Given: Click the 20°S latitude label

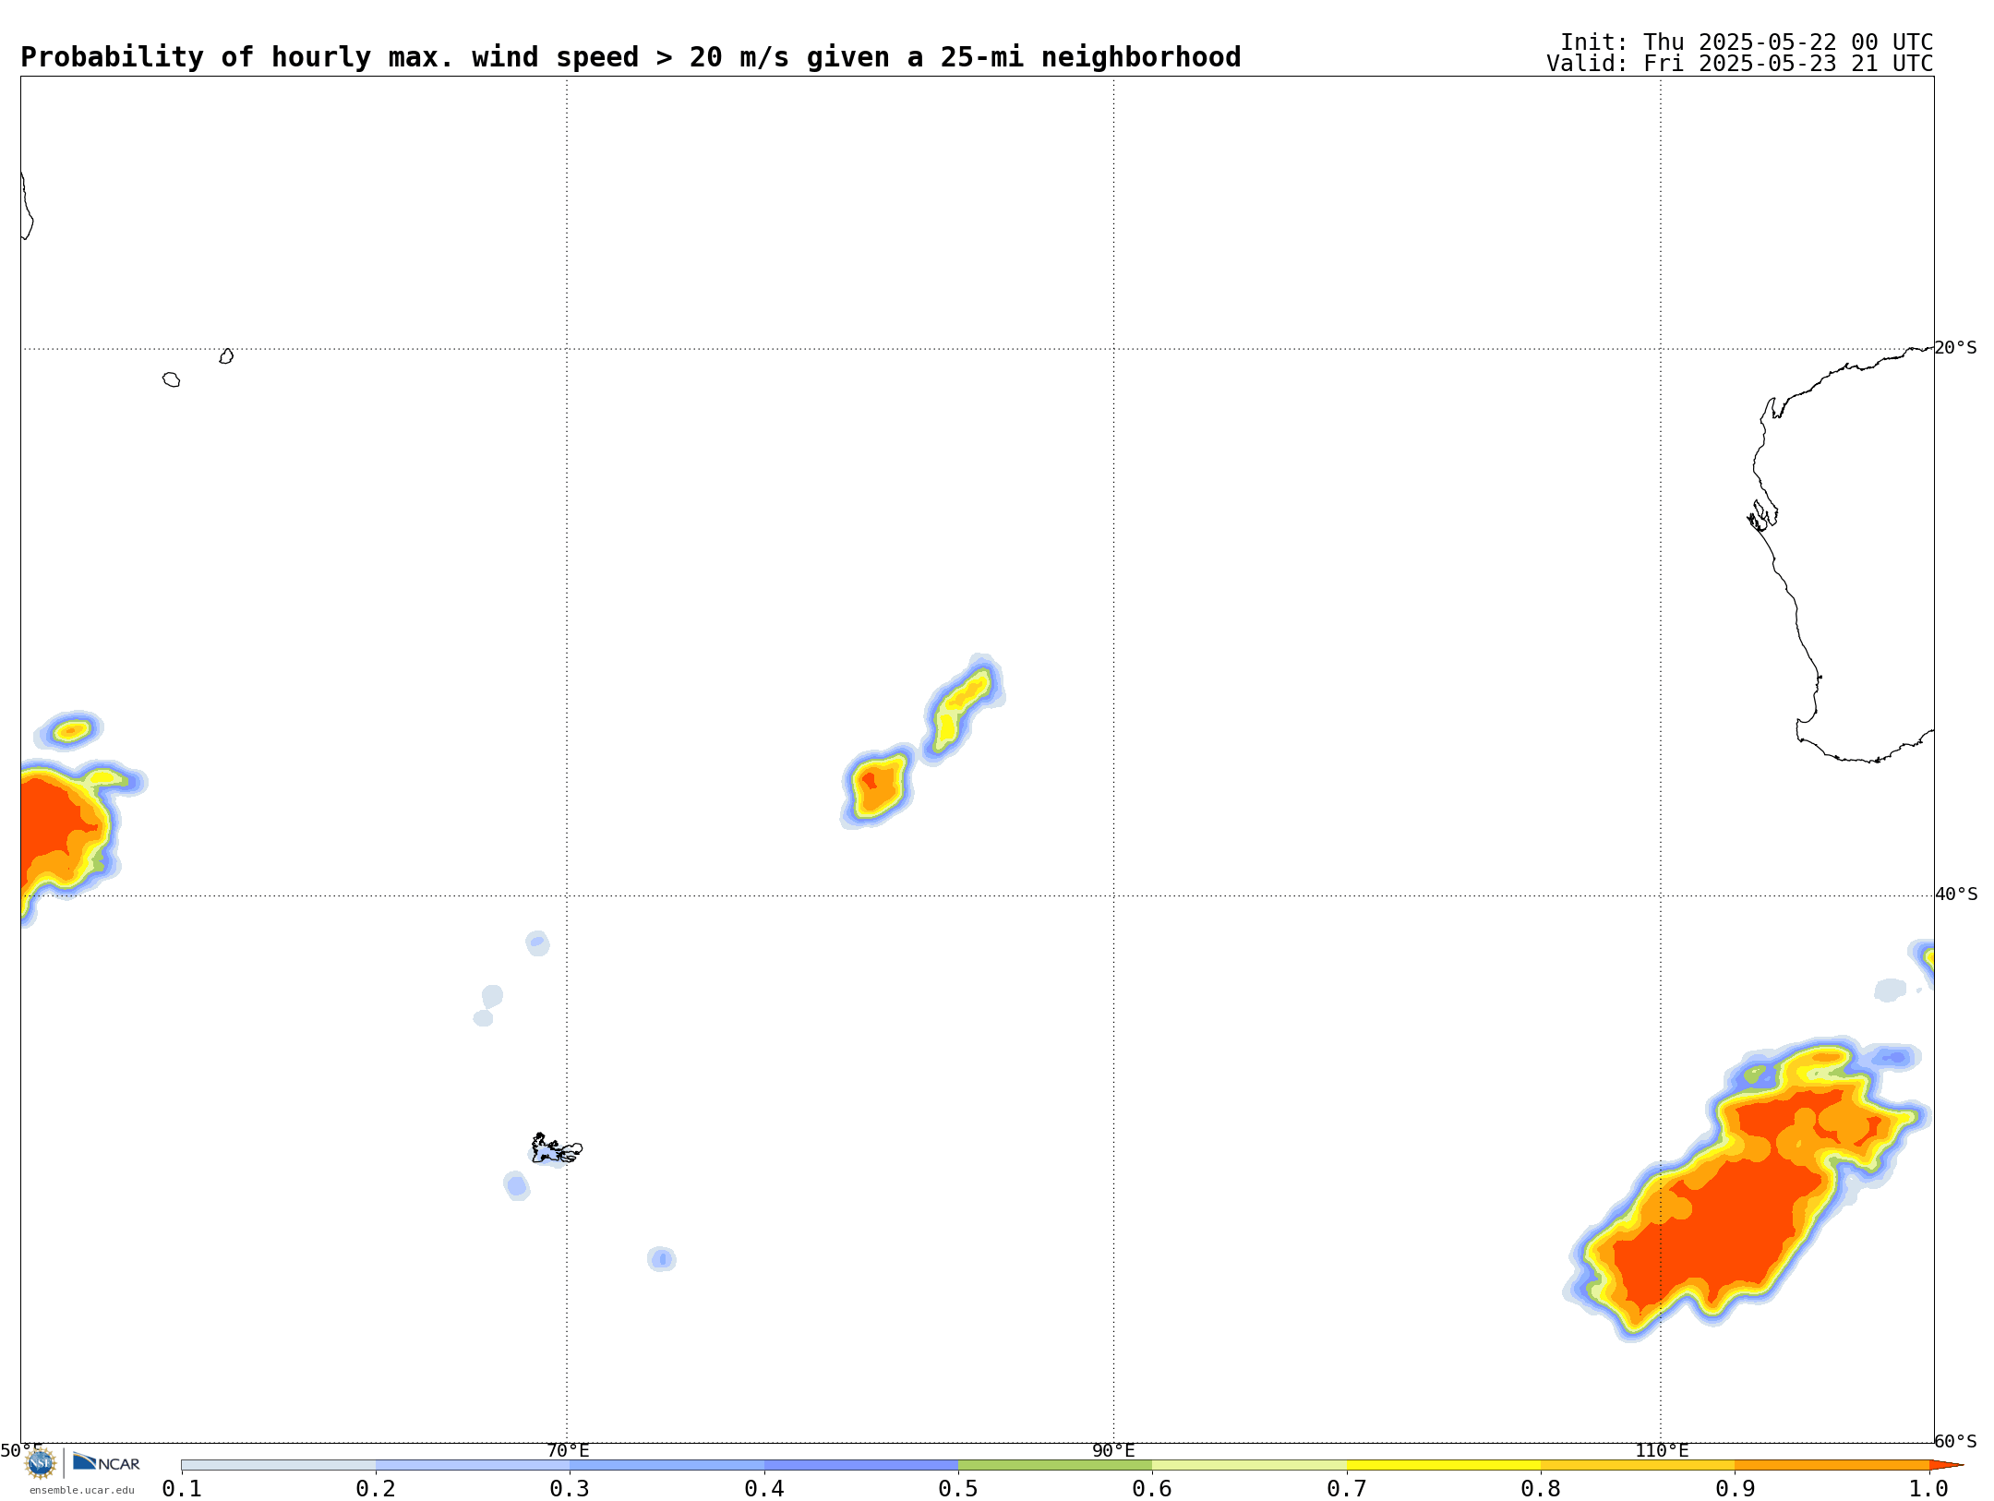Looking at the screenshot, I should tap(1955, 348).
